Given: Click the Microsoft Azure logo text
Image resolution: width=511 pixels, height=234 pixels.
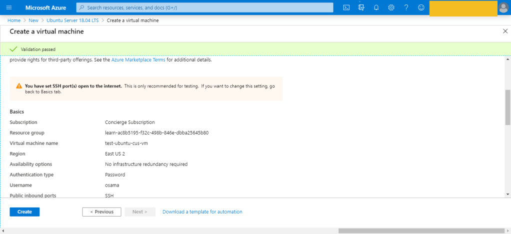Looking at the screenshot, I should tap(45, 7).
